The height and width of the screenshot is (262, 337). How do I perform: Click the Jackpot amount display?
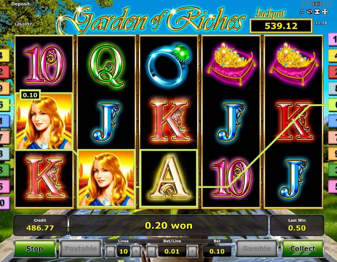coord(281,26)
